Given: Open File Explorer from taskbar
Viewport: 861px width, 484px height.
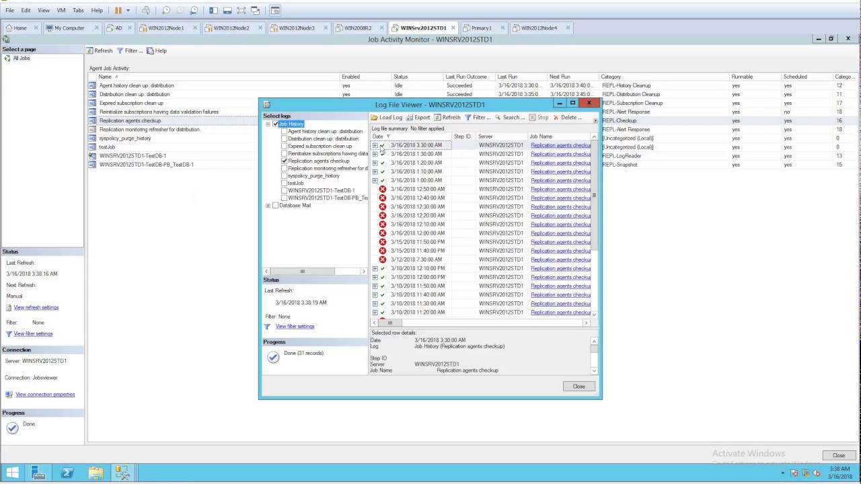Looking at the screenshot, I should tap(96, 473).
